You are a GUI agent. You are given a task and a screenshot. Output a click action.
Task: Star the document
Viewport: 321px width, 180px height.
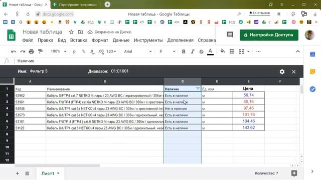click(x=71, y=32)
